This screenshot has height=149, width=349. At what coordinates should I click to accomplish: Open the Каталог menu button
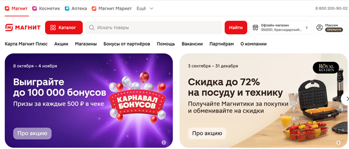[x=64, y=27]
